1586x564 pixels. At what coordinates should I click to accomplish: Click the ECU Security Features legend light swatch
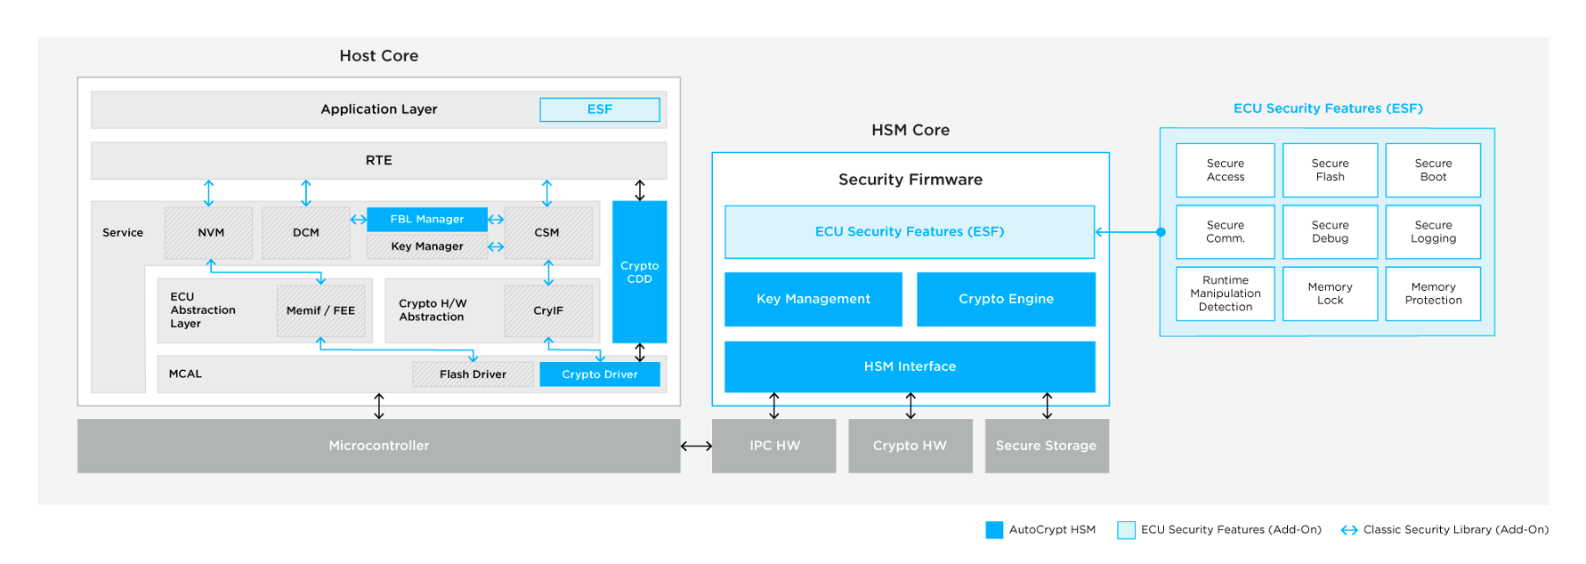[x=1126, y=530]
